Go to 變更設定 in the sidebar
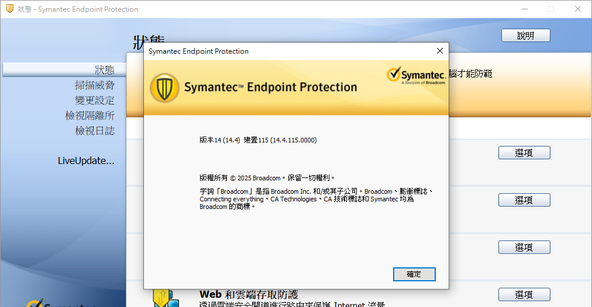This screenshot has height=307, width=592. [95, 100]
